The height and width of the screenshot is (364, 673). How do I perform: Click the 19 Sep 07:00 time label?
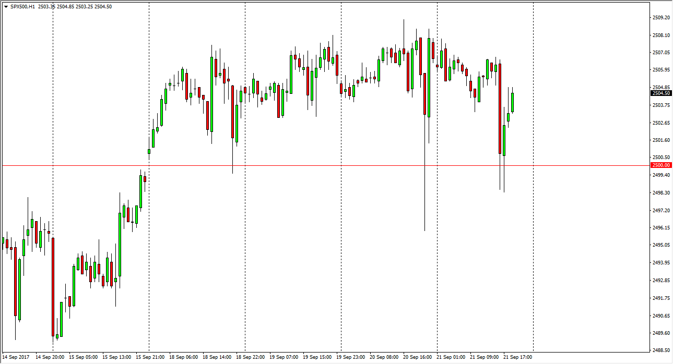tap(284, 357)
